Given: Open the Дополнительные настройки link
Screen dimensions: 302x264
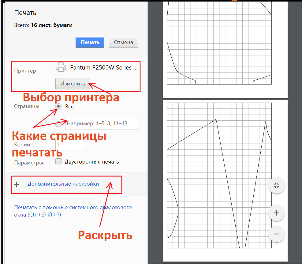Looking at the screenshot, I should click(63, 184).
